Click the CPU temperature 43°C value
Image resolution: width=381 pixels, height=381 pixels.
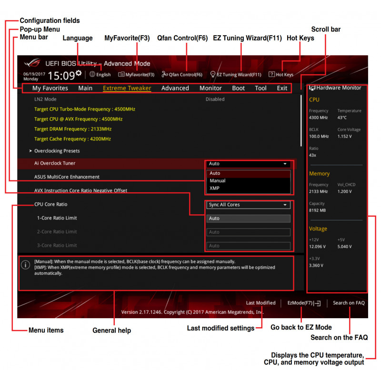(x=342, y=118)
